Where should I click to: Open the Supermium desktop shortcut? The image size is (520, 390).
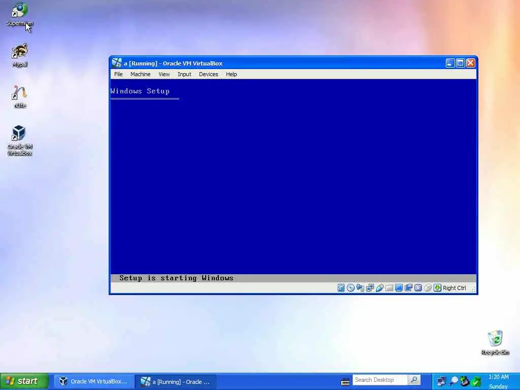[20, 14]
